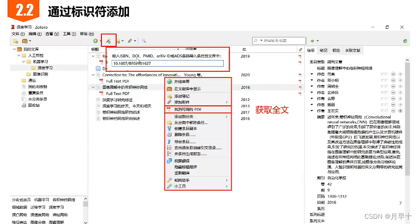Open the new library button dropdown arrow
The width and height of the screenshot is (419, 224).
coord(30,41)
